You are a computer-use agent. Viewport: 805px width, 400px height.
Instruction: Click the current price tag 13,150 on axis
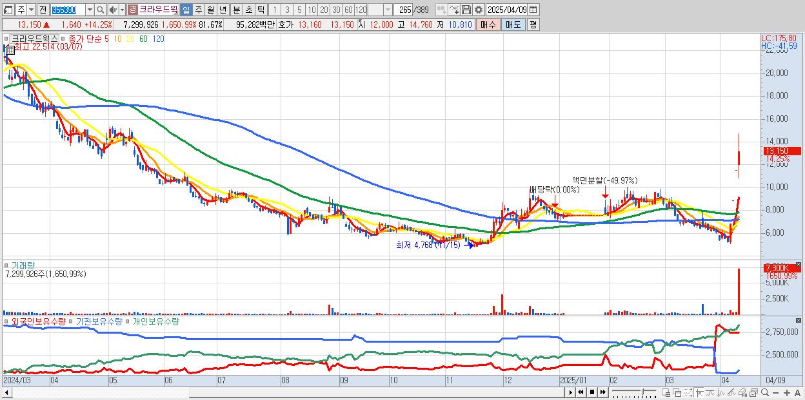point(781,151)
